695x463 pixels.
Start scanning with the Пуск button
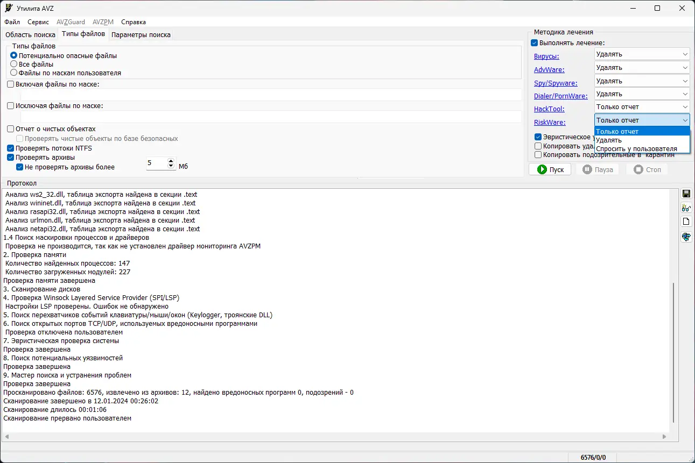(550, 169)
